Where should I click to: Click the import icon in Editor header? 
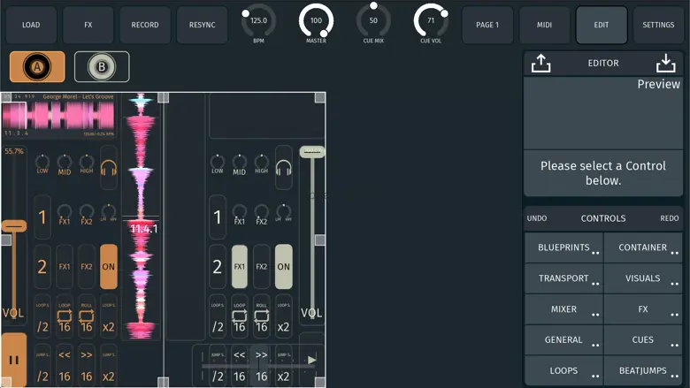pos(665,64)
